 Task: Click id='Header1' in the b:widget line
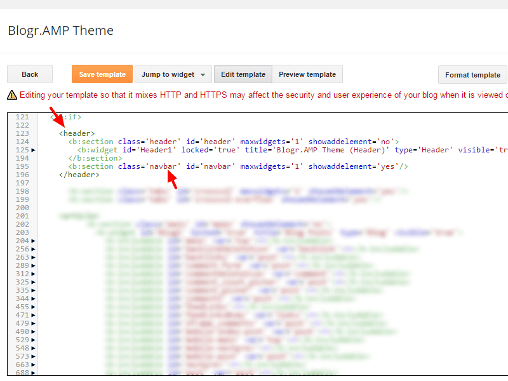pos(149,150)
